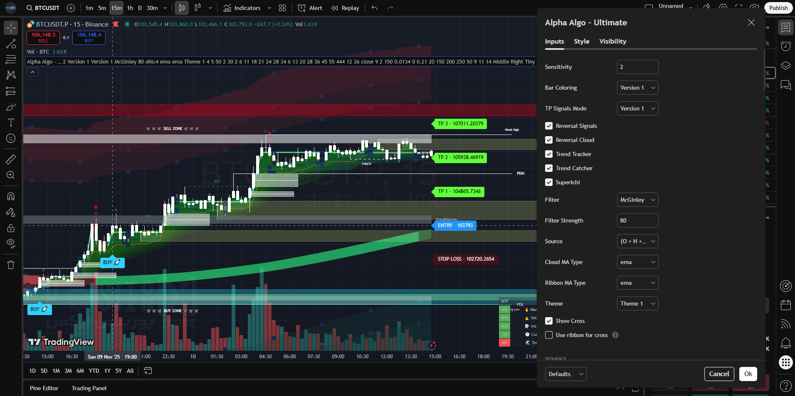Click the Cancel button

tap(719, 374)
